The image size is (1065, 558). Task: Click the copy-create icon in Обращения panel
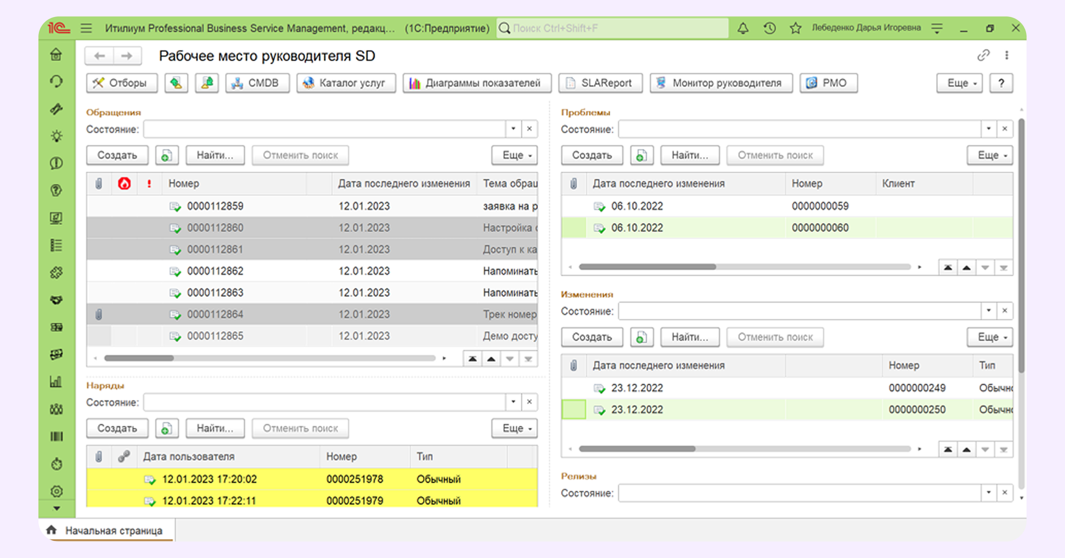167,155
